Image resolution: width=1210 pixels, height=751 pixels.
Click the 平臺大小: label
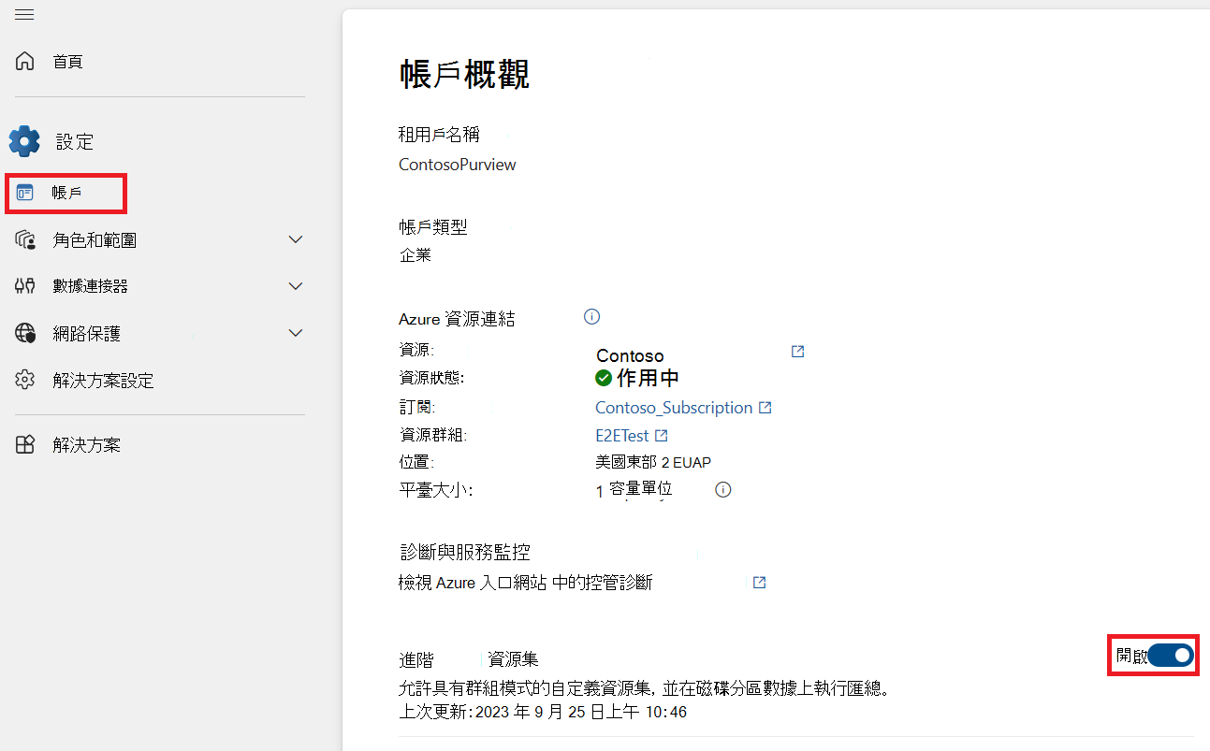pyautogui.click(x=435, y=489)
